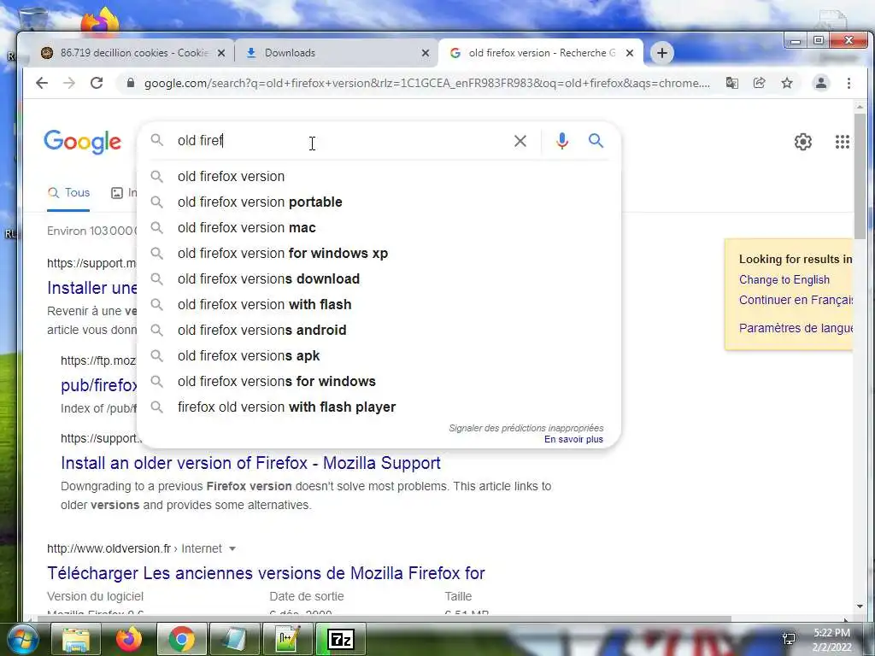Screen dimensions: 875x656
Task: Click the taskbar clock showing 5:22 PM
Action: [831, 640]
